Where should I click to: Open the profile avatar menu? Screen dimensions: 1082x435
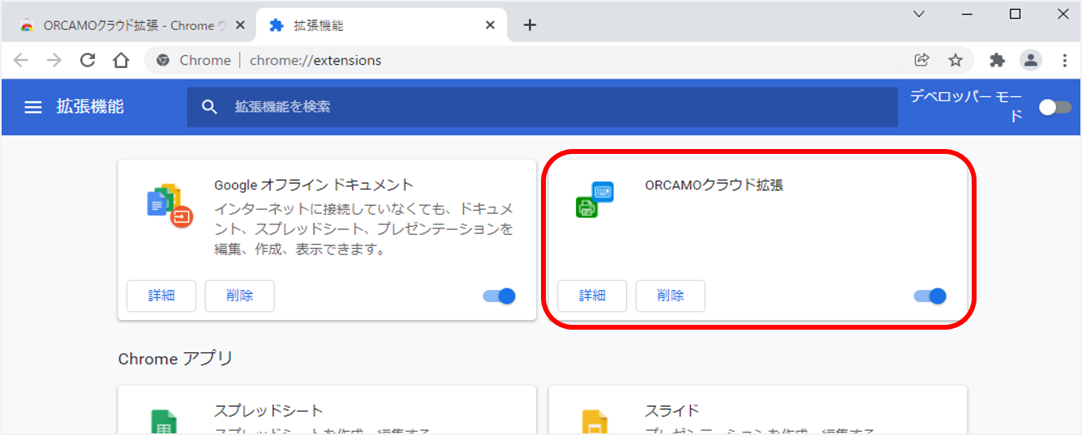[x=1031, y=60]
